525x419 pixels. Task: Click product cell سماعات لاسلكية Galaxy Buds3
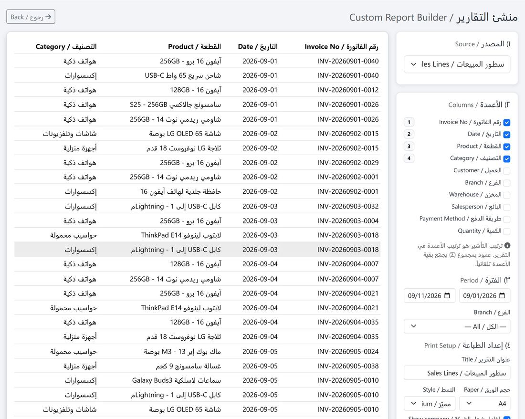coord(177,380)
